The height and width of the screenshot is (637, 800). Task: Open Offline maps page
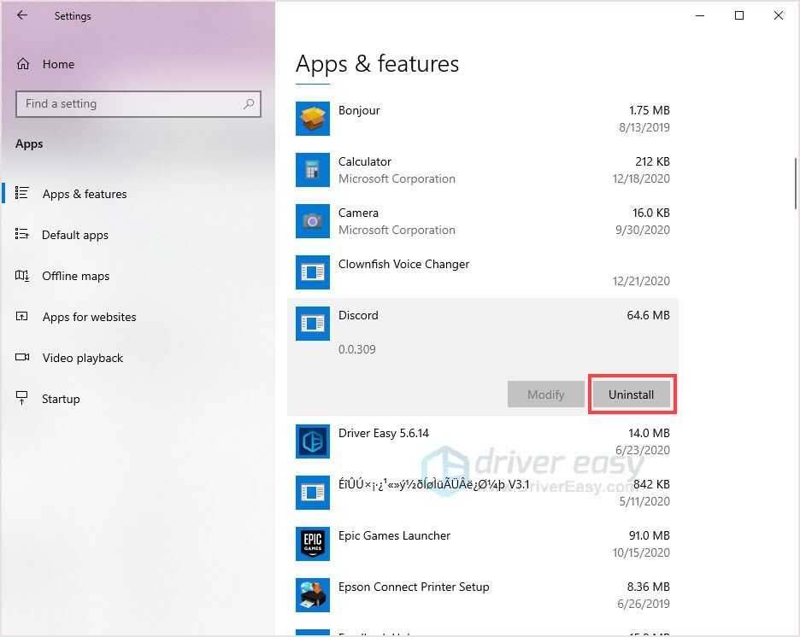(75, 276)
